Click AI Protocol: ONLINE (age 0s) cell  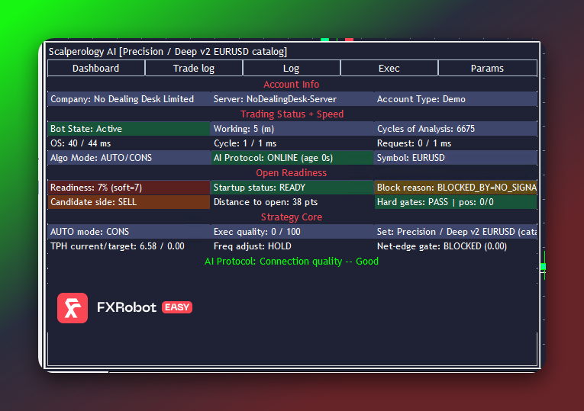292,158
